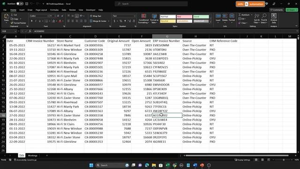The image size is (300, 169).
Task: Click the Percent Style icon
Action: (121, 21)
